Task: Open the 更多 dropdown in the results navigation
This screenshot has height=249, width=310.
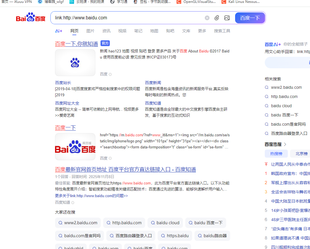Action: (x=202, y=31)
